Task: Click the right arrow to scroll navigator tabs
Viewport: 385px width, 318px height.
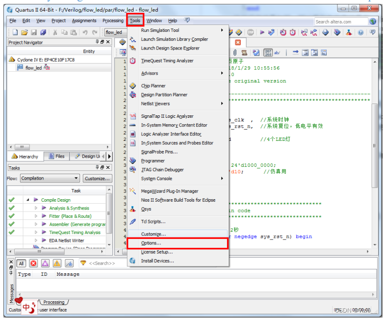Action: tap(109, 156)
